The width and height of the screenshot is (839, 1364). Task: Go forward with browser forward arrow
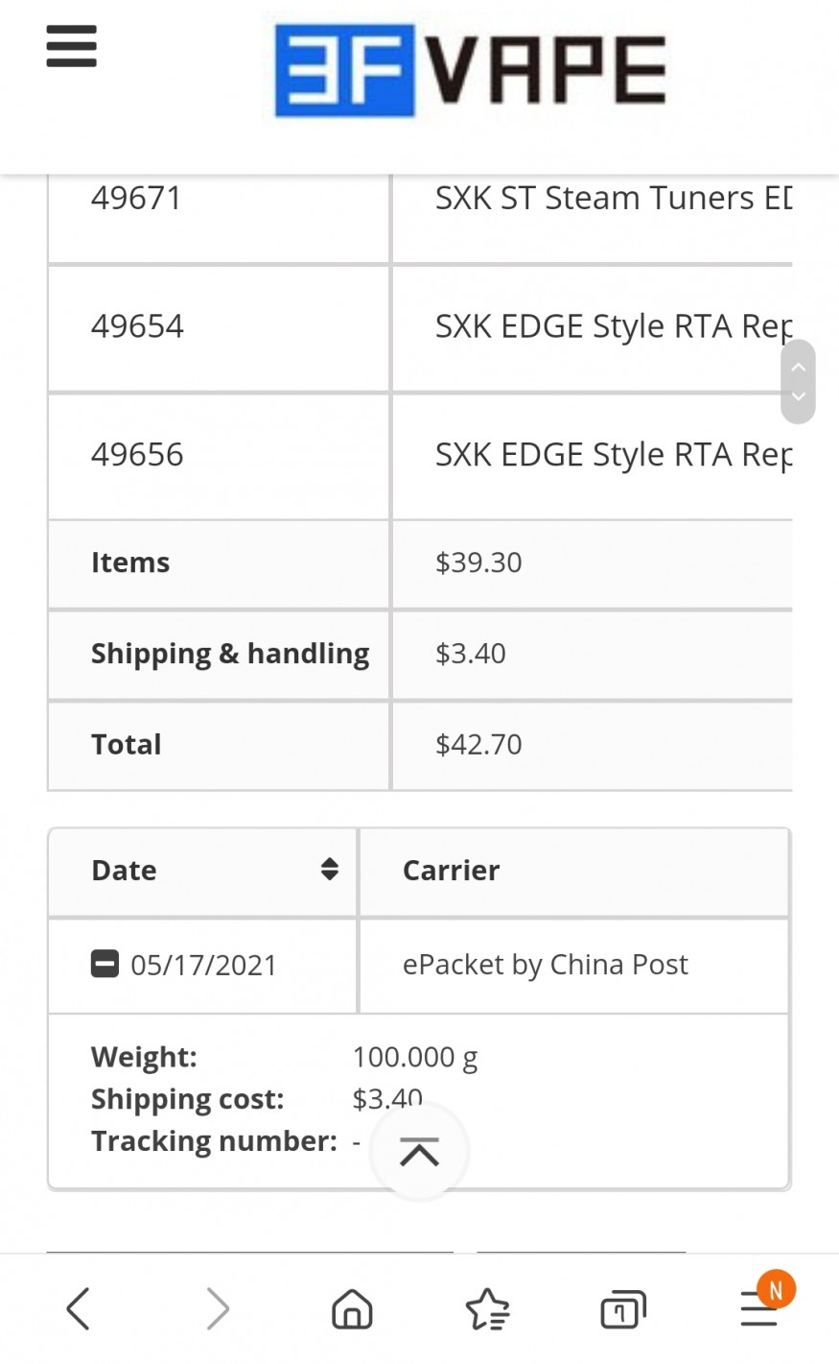(218, 1308)
